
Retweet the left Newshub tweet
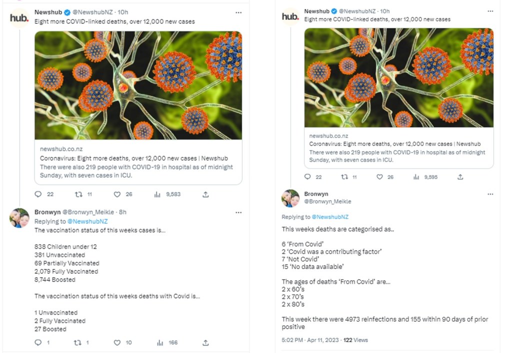tap(78, 194)
